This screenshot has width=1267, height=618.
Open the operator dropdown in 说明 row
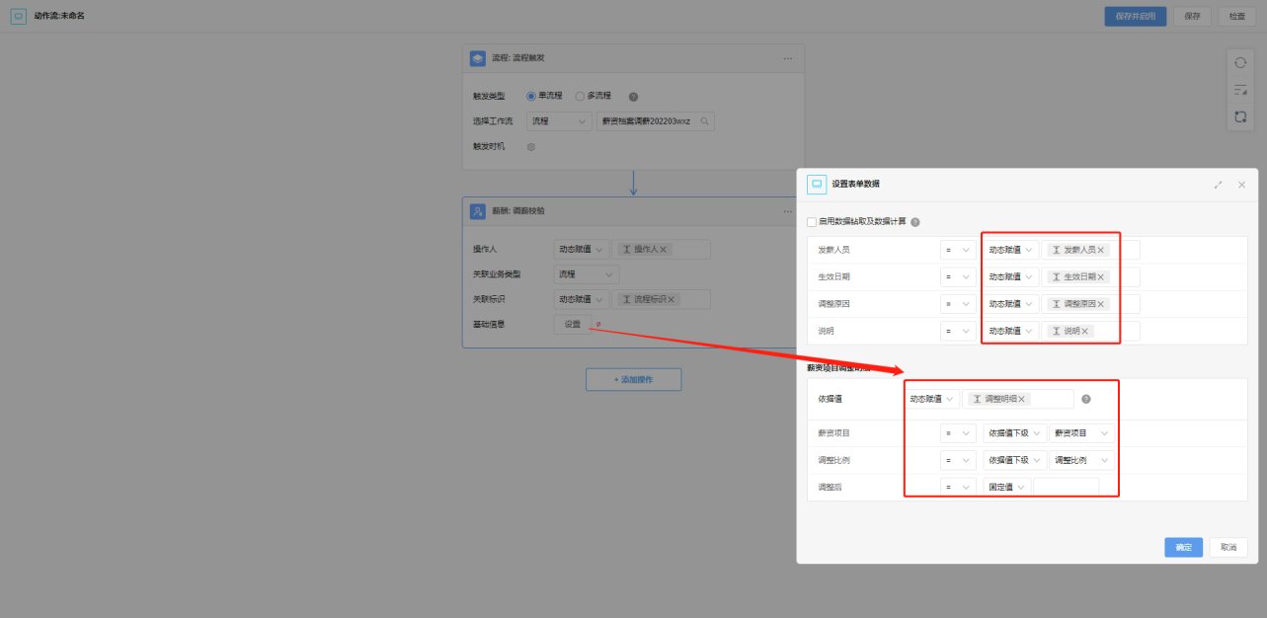958,331
